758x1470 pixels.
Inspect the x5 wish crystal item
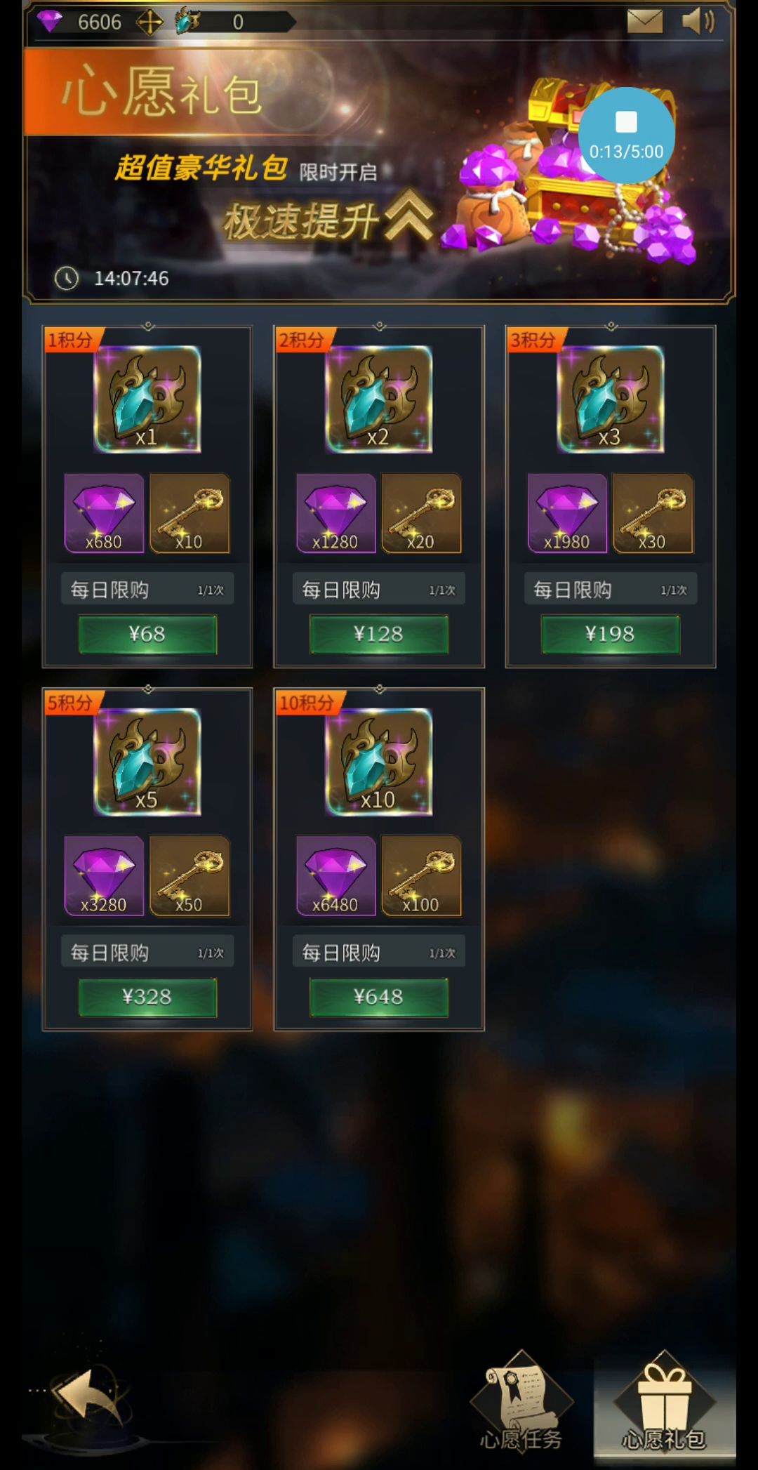[x=147, y=762]
